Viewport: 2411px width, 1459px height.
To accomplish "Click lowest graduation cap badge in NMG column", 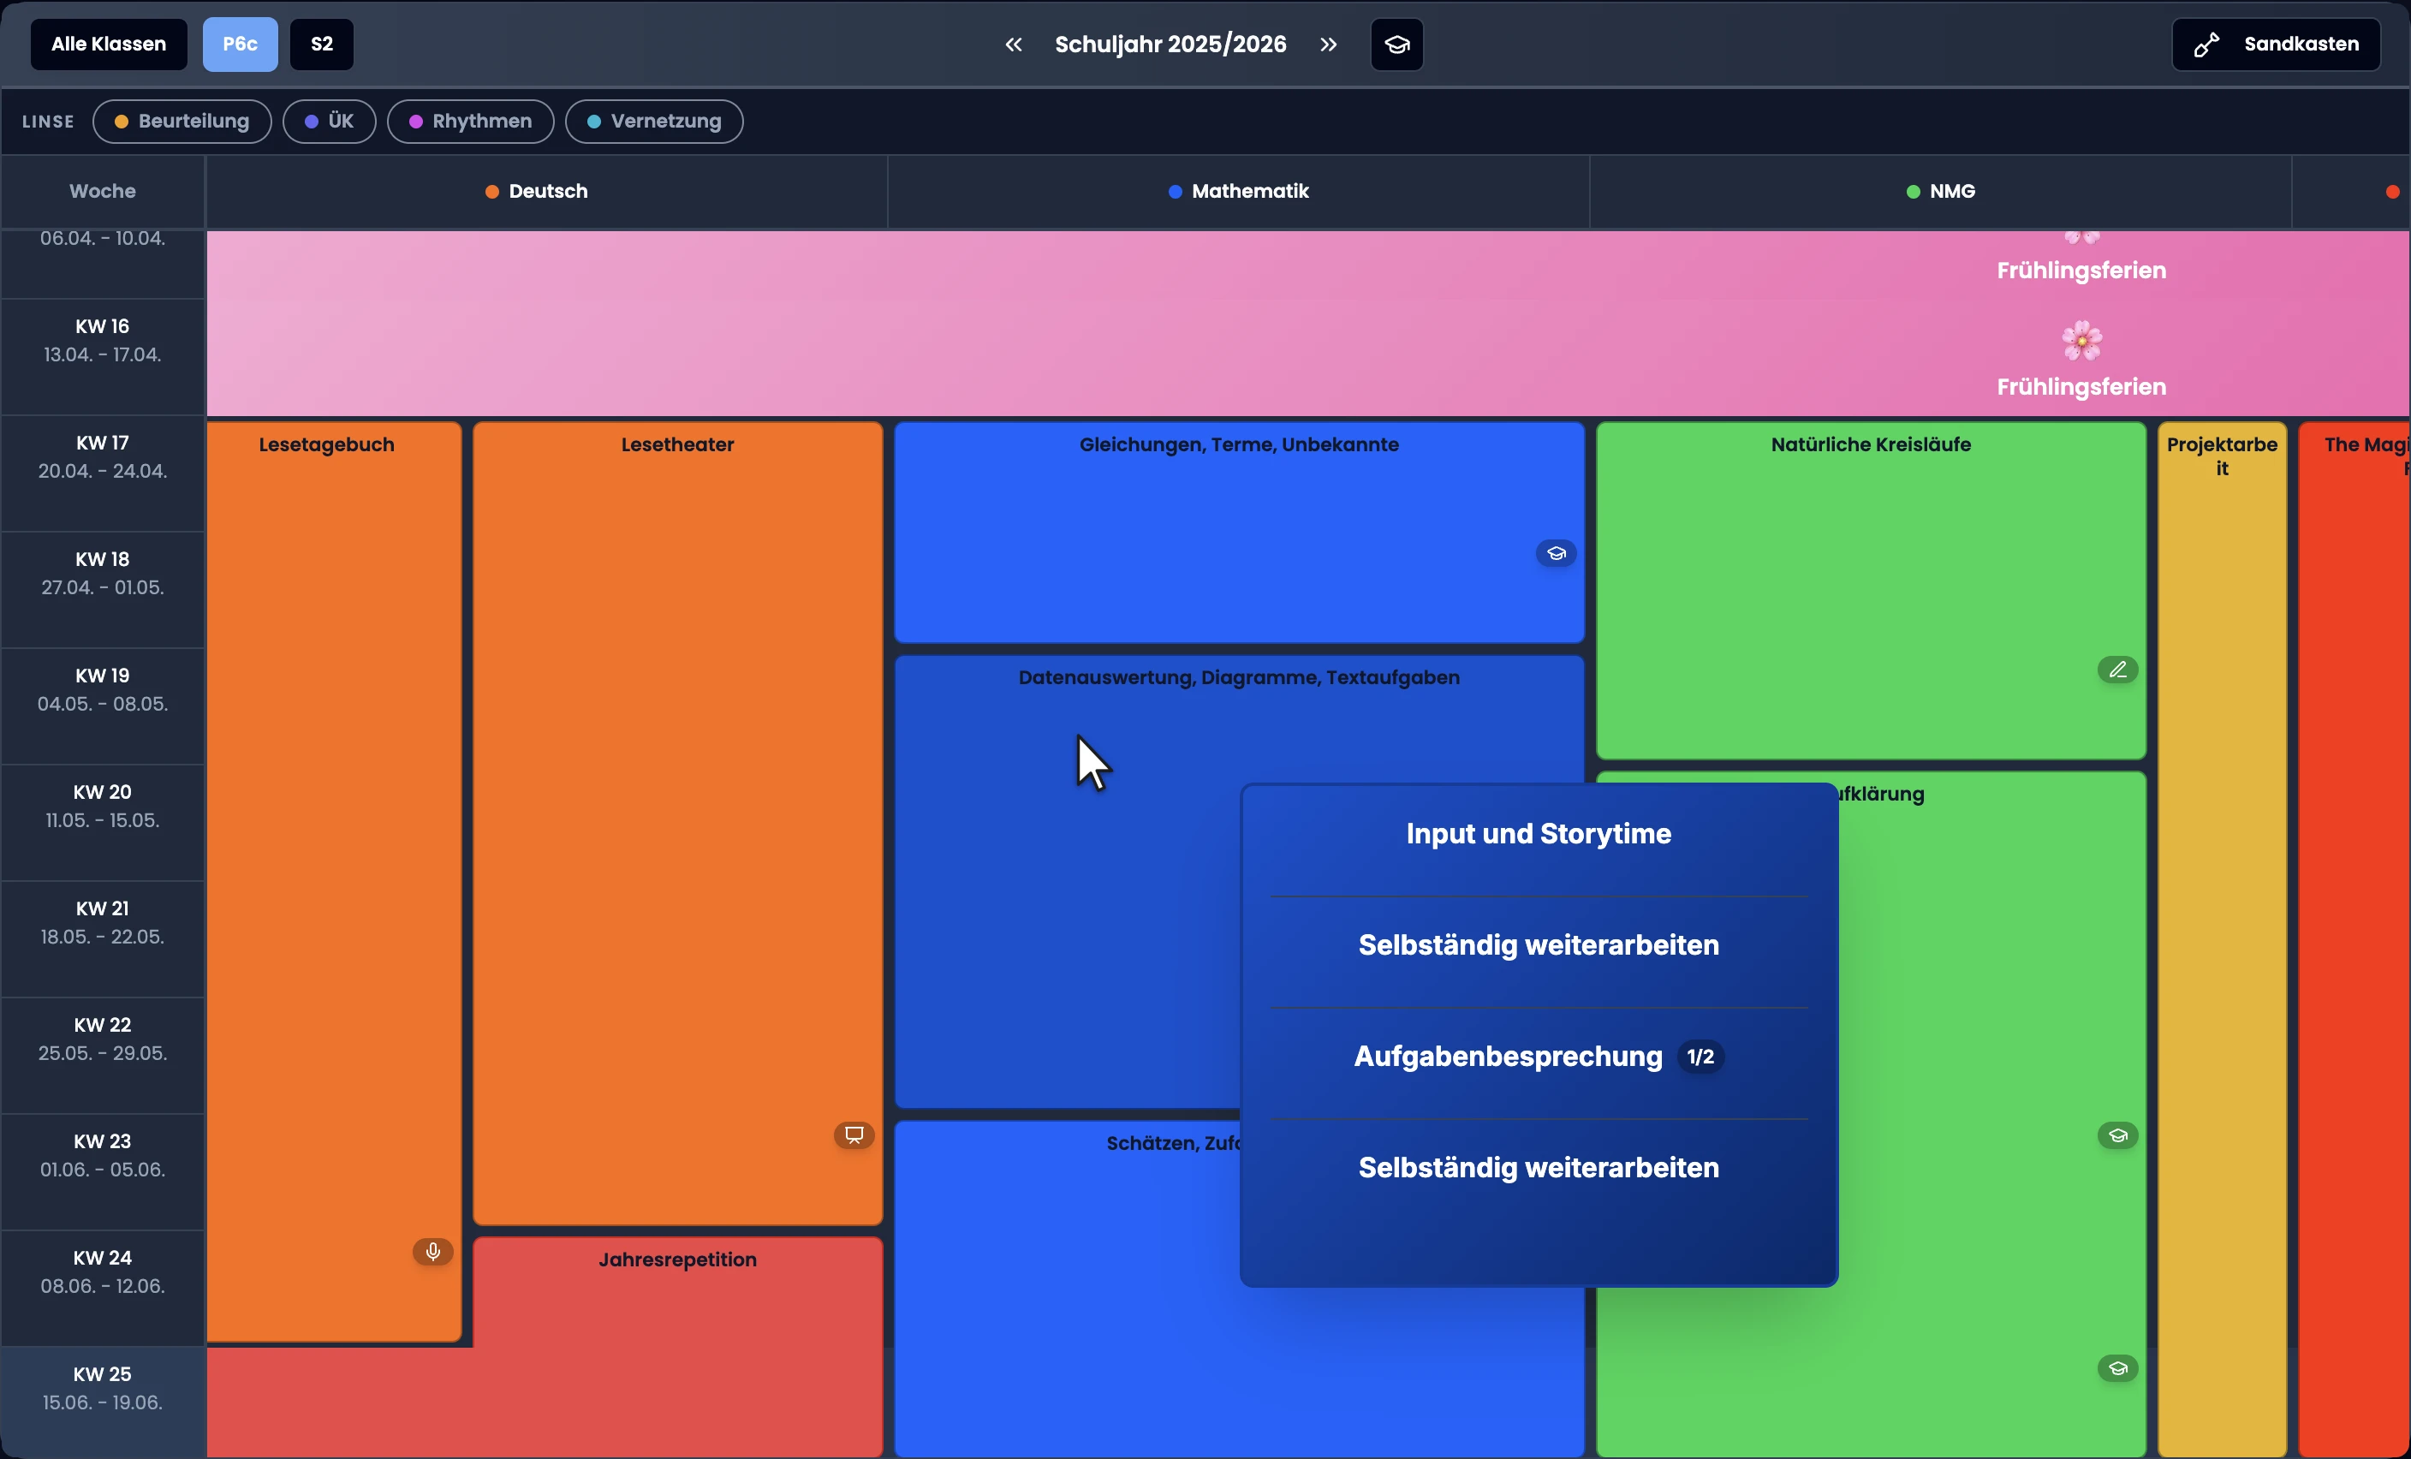I will point(2117,1368).
